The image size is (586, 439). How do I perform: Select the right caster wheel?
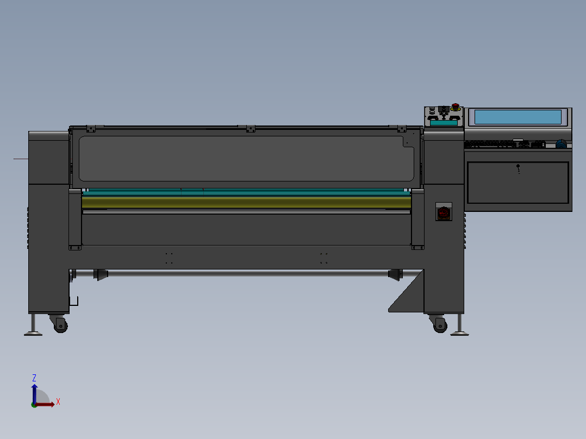click(440, 326)
